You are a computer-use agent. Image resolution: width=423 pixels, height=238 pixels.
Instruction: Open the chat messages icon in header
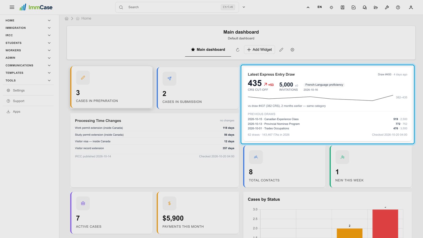tap(365, 7)
